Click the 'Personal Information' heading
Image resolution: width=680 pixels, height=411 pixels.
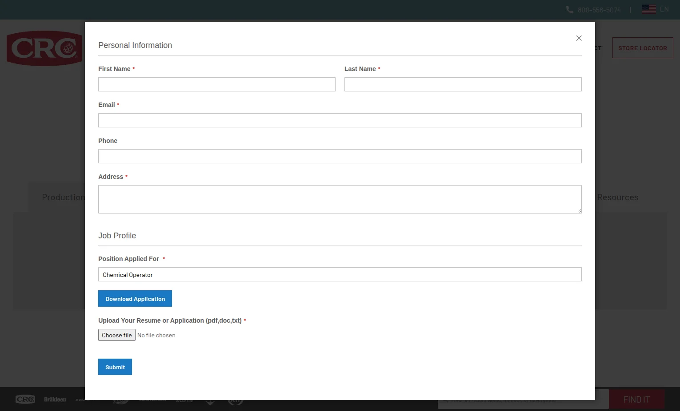coord(135,45)
